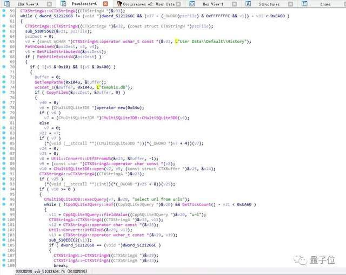Click the status bar address sub_510EFA54:74
The height and width of the screenshot is (275, 346).
[x=51, y=271]
